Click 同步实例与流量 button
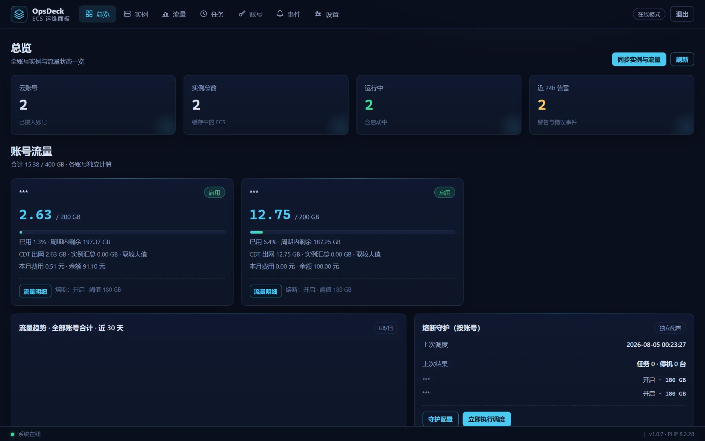This screenshot has width=705, height=441. [639, 60]
